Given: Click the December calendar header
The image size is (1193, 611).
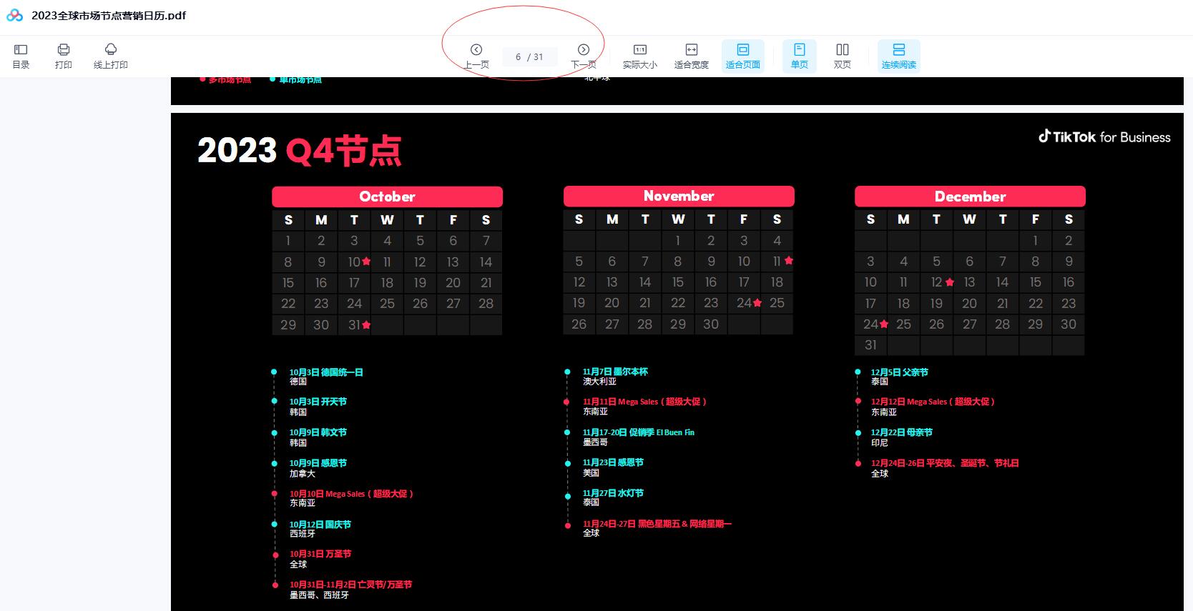Looking at the screenshot, I should (970, 197).
